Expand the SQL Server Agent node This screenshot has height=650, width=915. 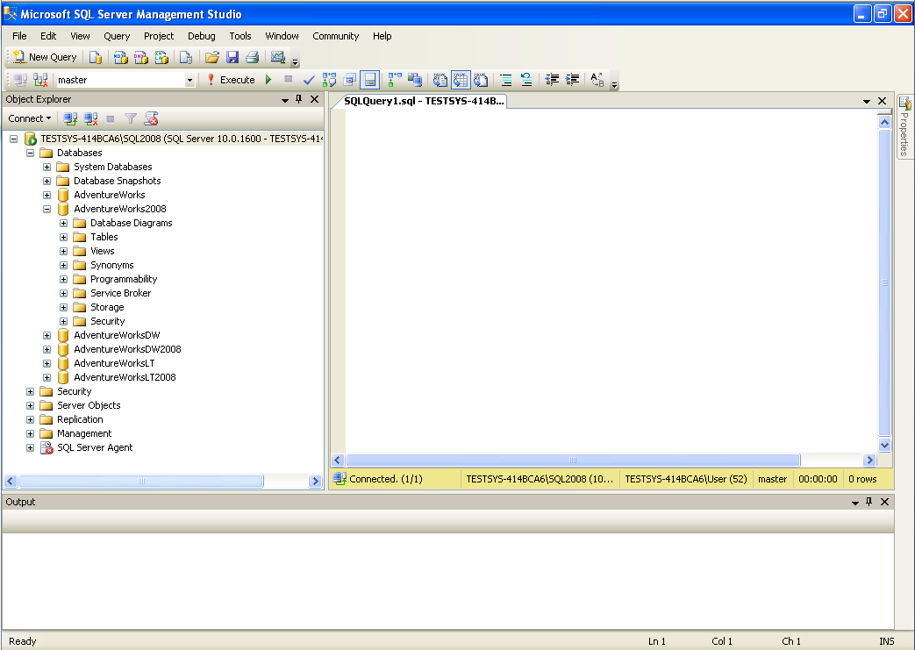pos(31,447)
